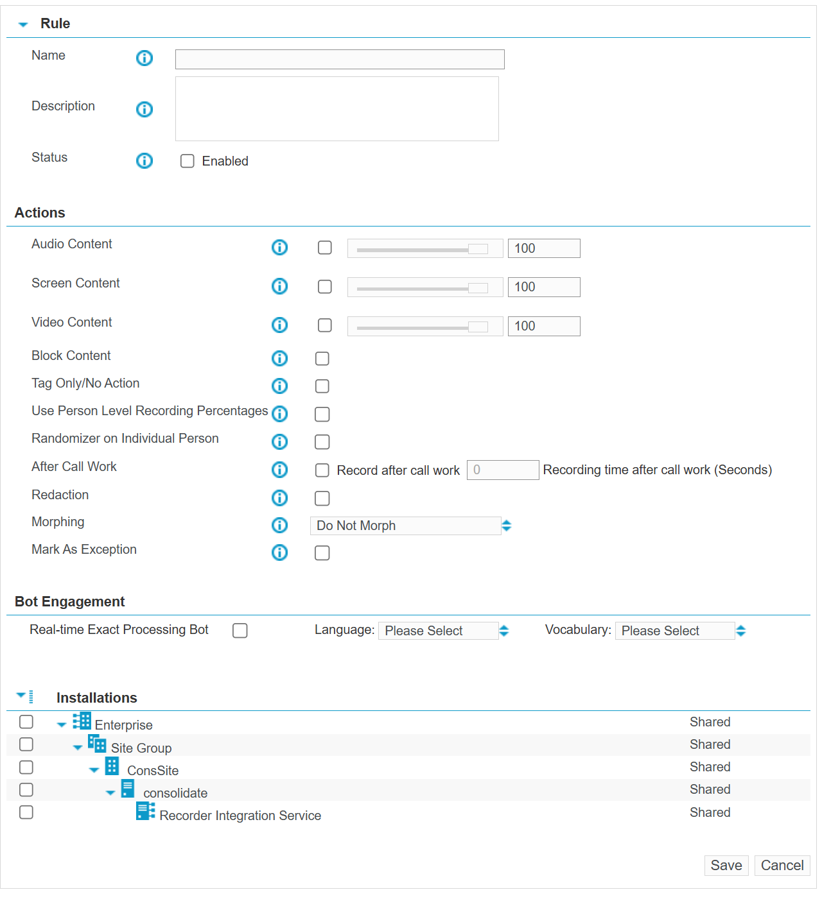The height and width of the screenshot is (899, 822).
Task: Enable the rule via the Enabled checkbox
Action: pos(187,160)
